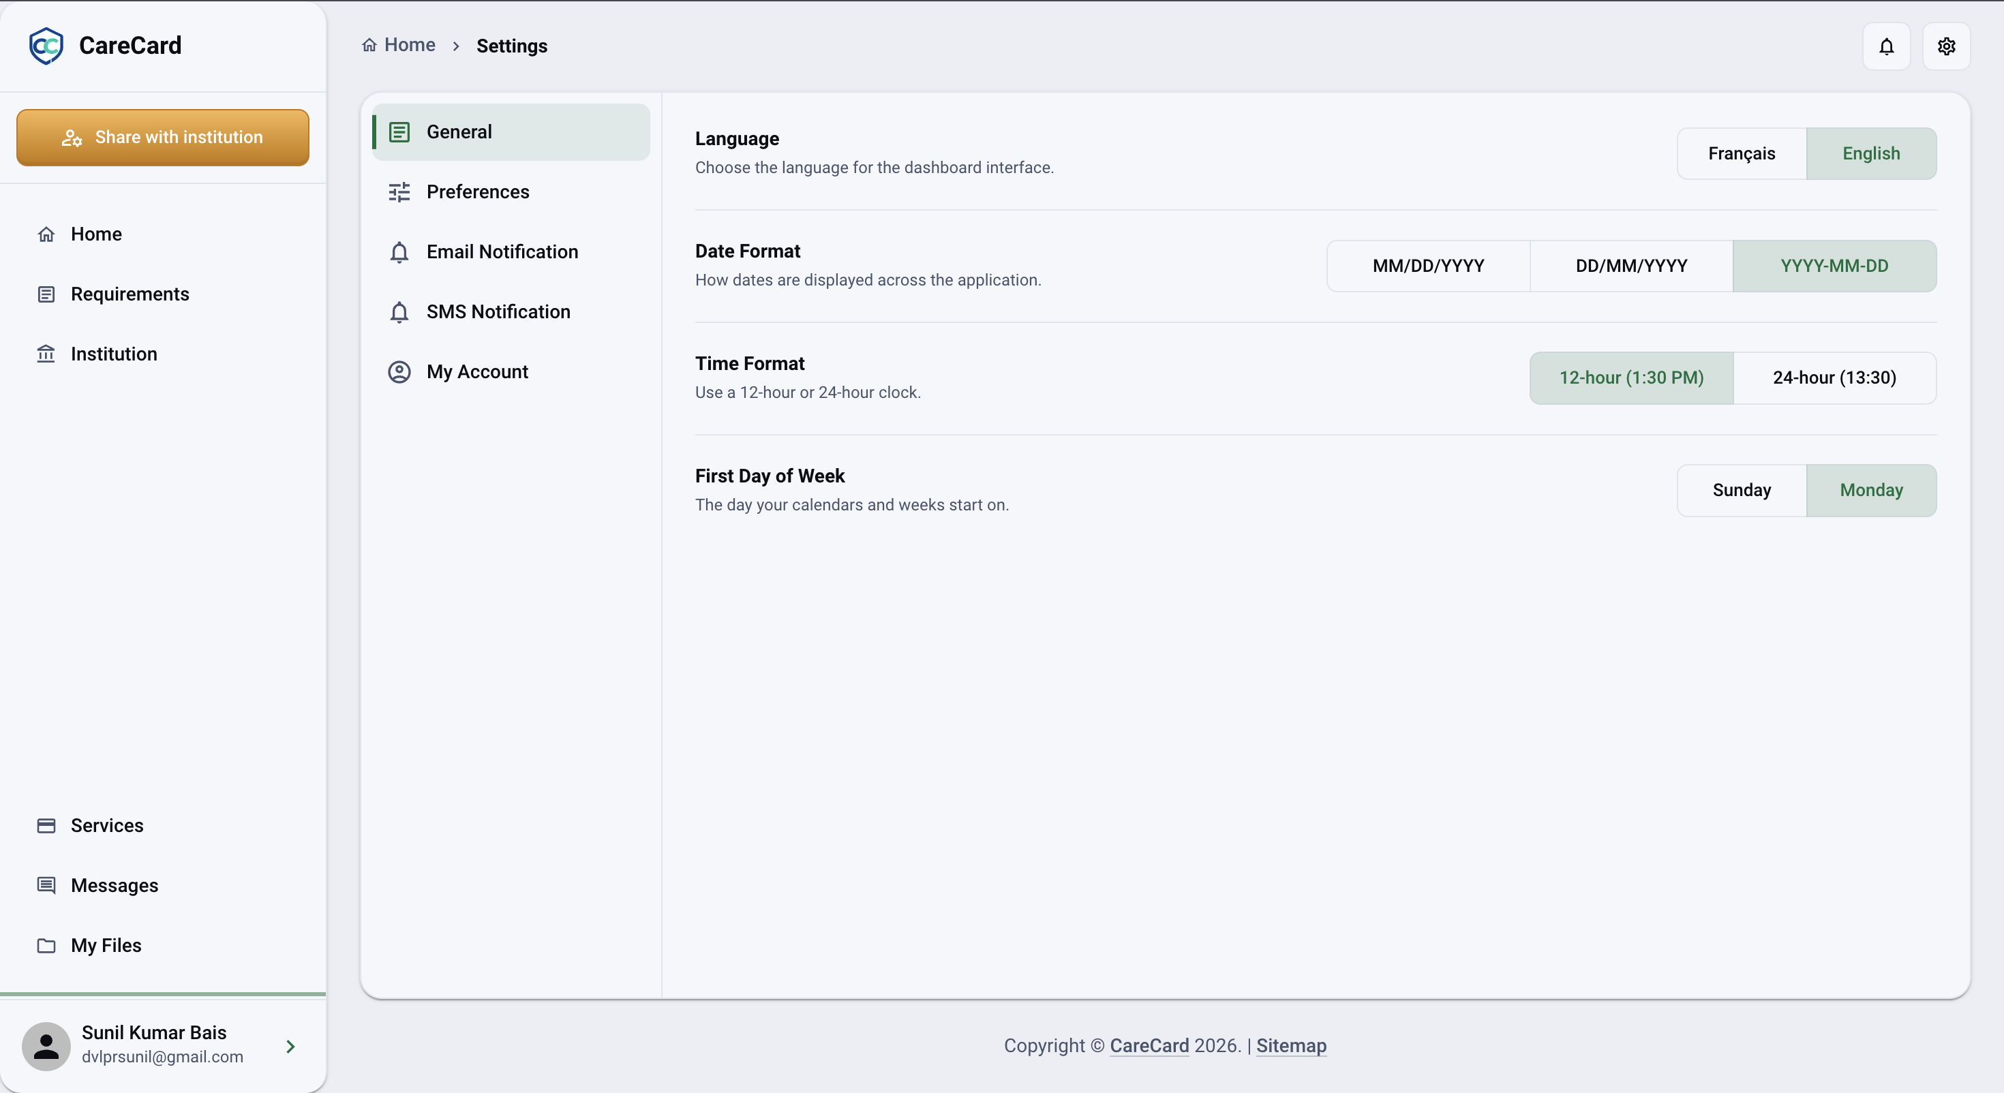Viewport: 2004px width, 1093px height.
Task: Open the SMS Notification settings tab
Action: [511, 312]
